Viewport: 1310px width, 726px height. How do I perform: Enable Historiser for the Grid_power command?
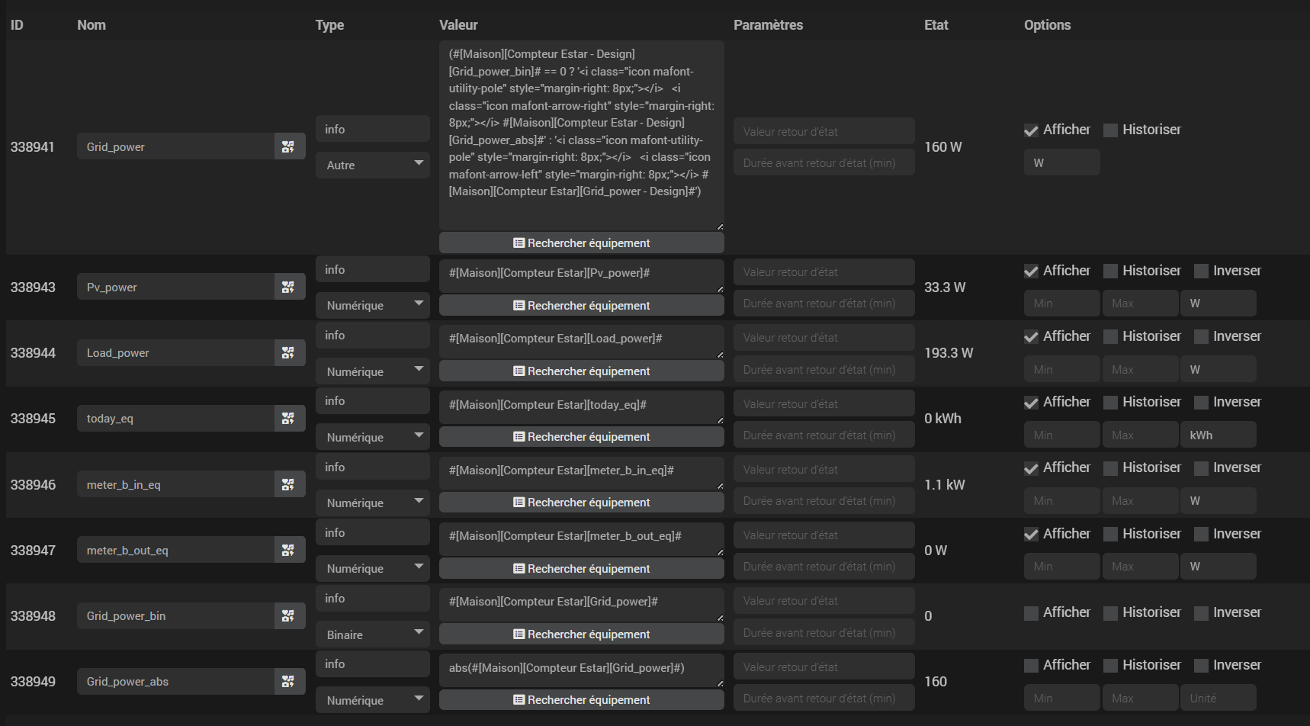tap(1111, 130)
